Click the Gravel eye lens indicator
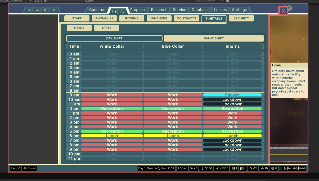This screenshot has width=319, height=181. point(29,168)
